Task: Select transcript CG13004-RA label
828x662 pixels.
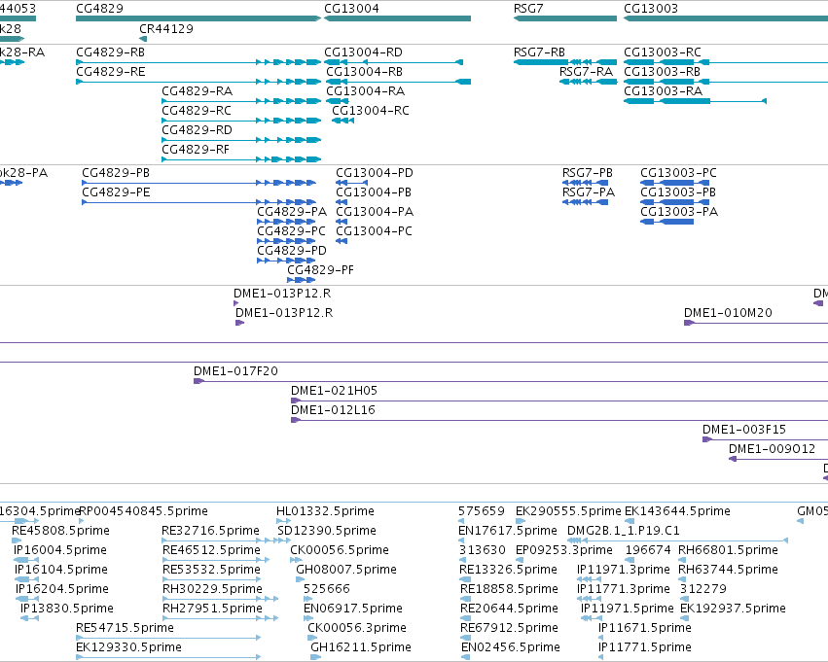Action: click(366, 91)
